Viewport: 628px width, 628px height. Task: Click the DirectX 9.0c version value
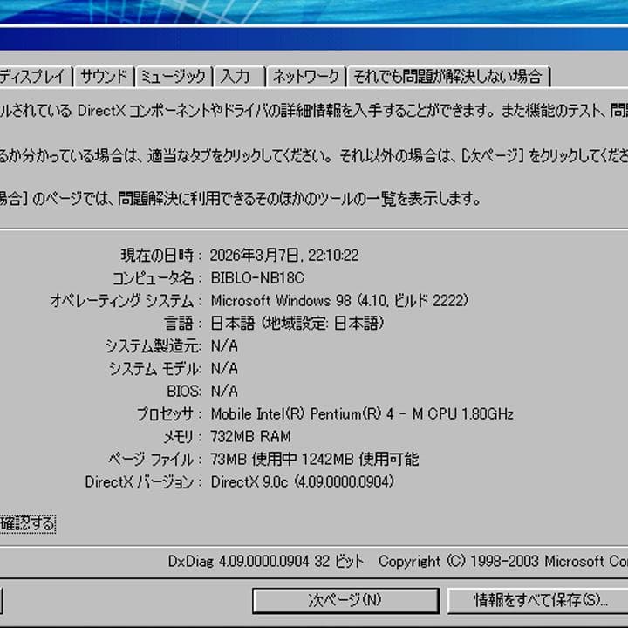pyautogui.click(x=303, y=481)
